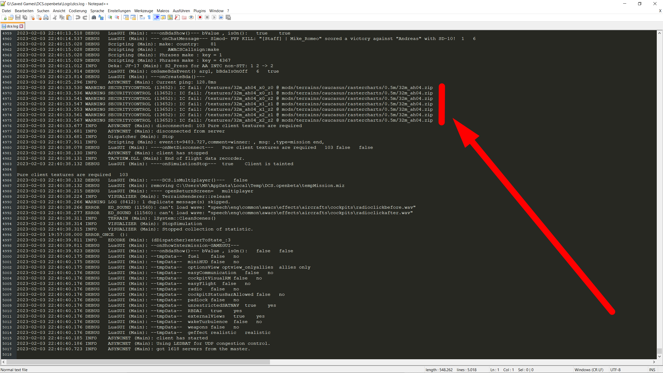Image resolution: width=663 pixels, height=373 pixels.
Task: Click the Copy toolbar icon
Action: point(62,17)
